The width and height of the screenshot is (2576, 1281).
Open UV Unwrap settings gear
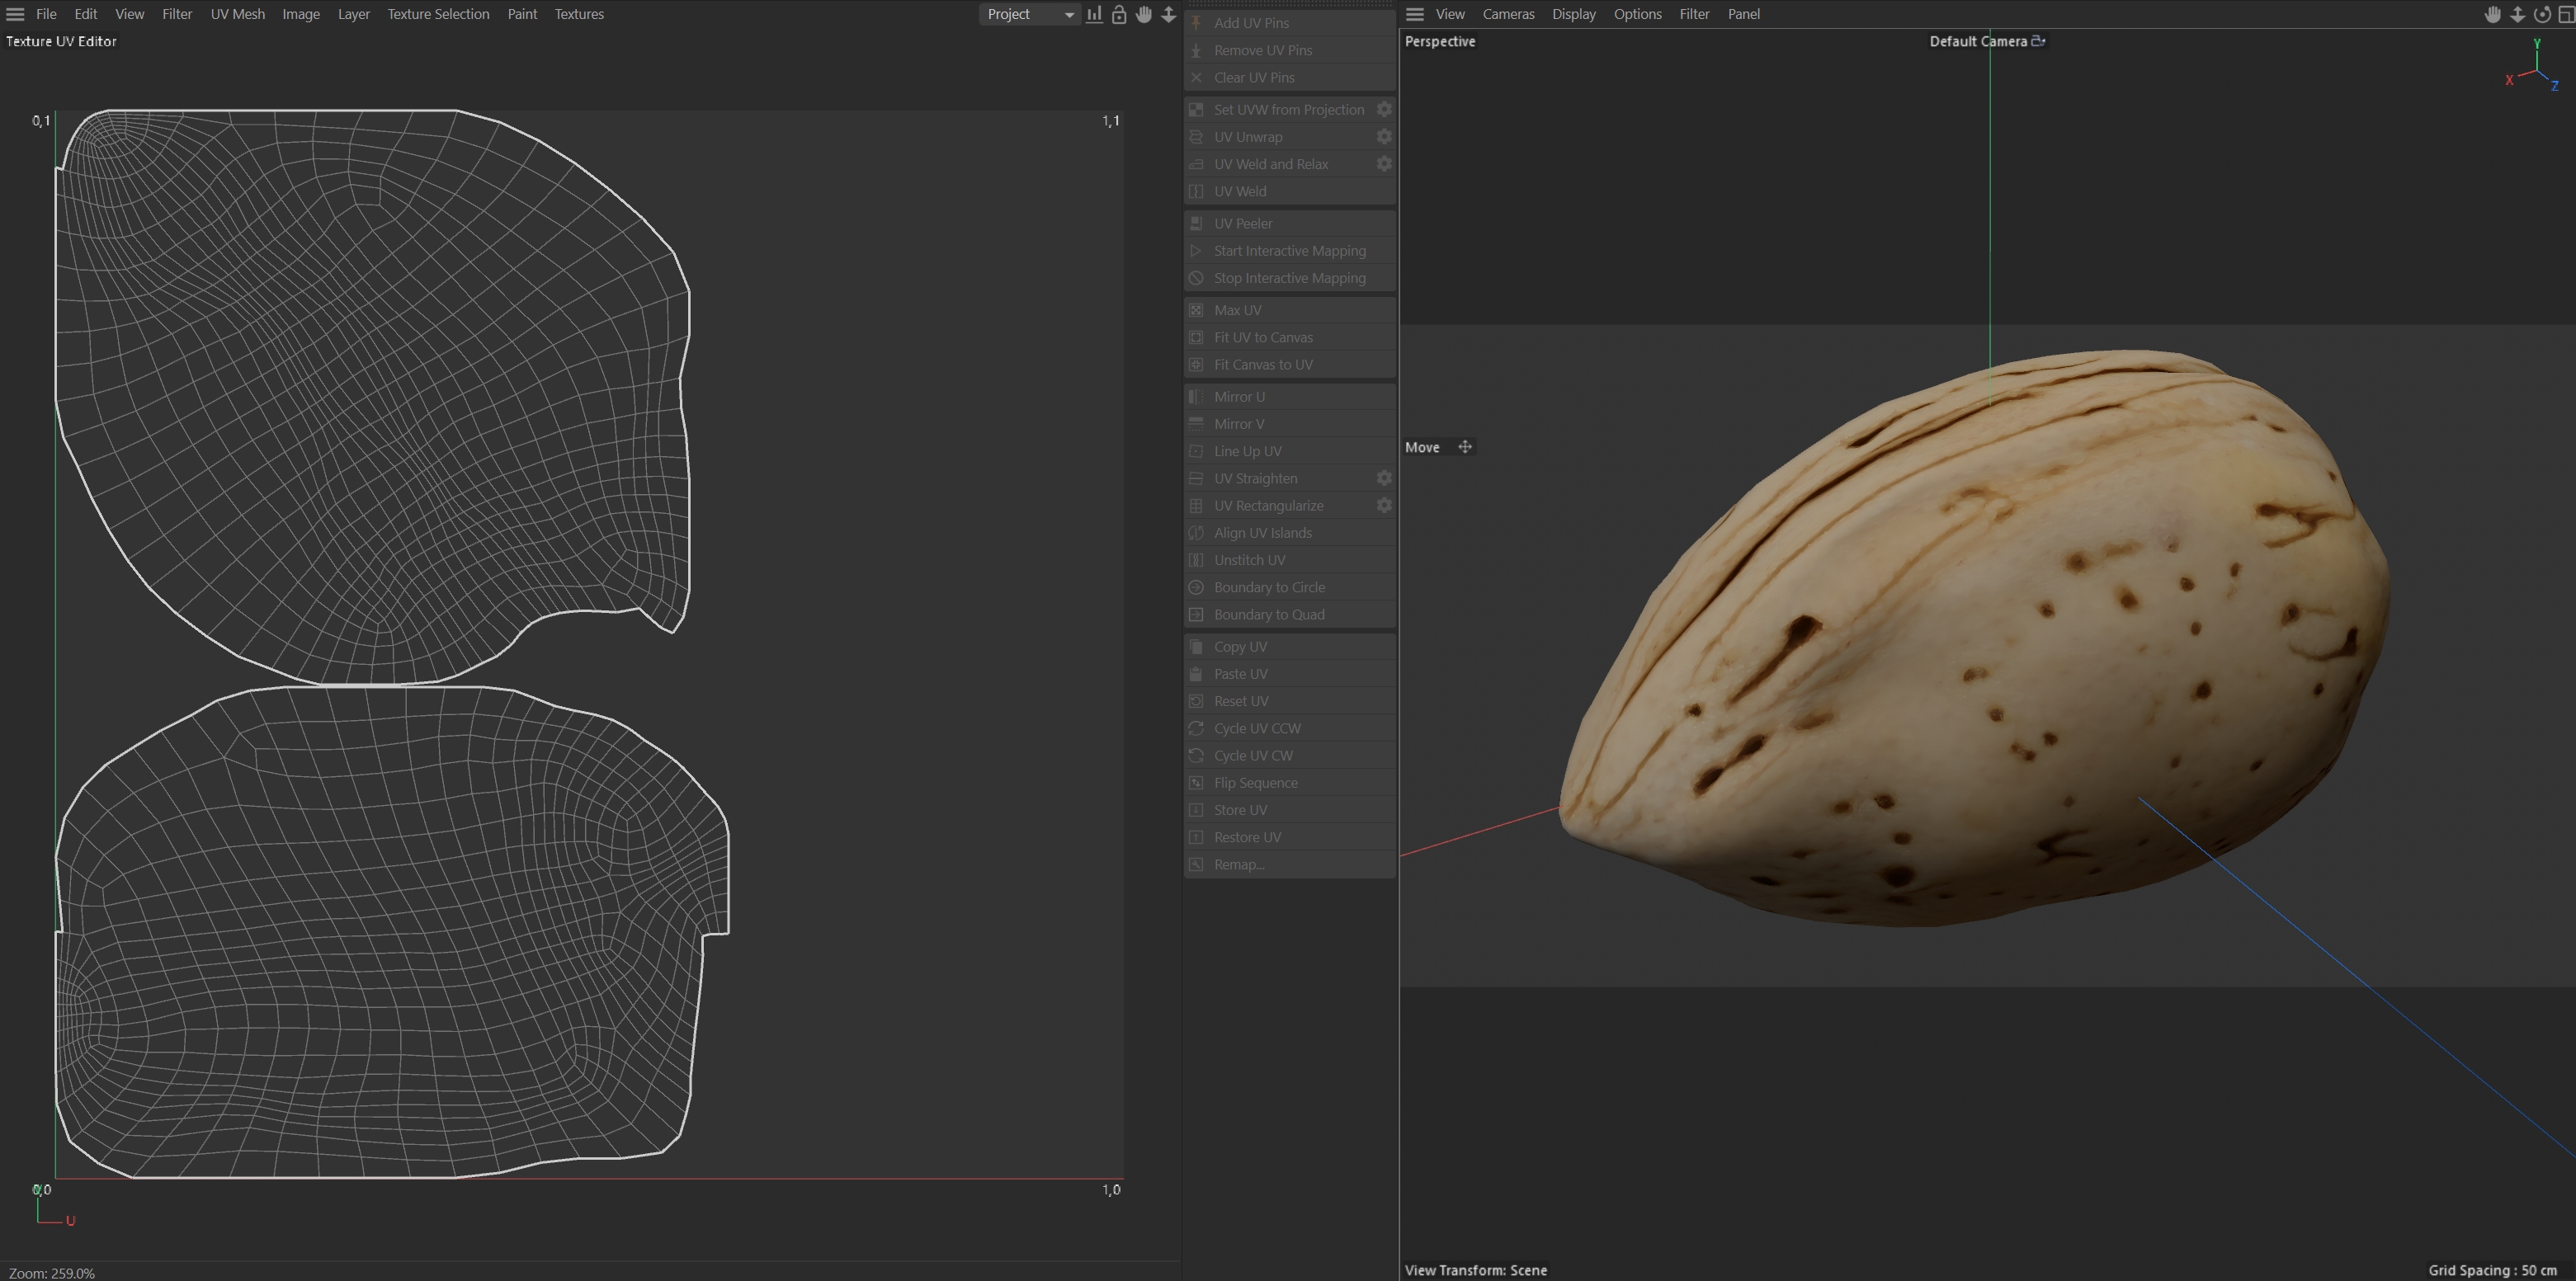1384,137
